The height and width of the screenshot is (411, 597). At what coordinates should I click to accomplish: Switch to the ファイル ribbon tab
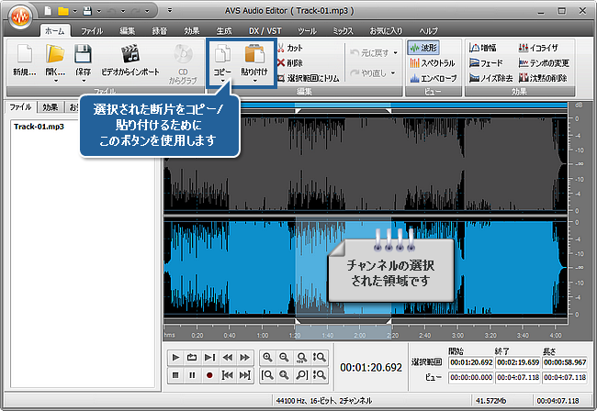92,31
